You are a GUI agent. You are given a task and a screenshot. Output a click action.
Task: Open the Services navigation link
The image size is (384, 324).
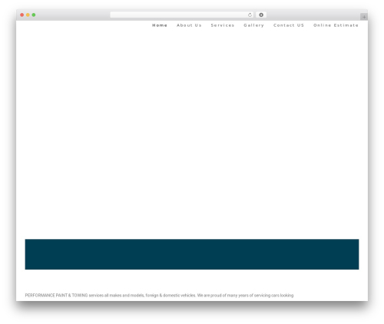tap(223, 25)
